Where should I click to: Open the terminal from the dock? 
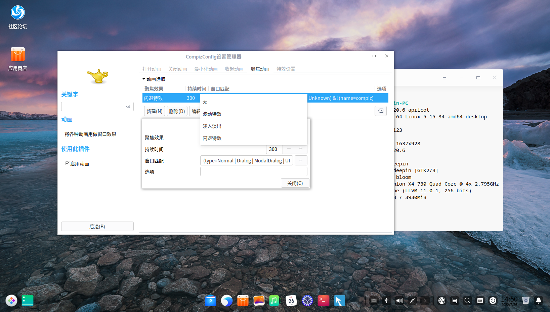click(x=324, y=301)
